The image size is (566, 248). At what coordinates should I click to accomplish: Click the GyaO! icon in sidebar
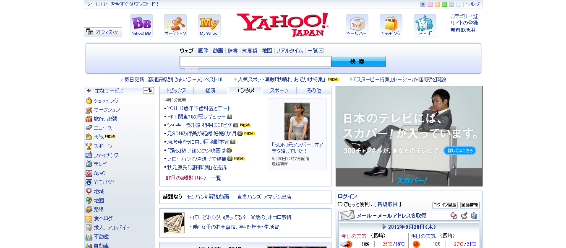pyautogui.click(x=89, y=173)
